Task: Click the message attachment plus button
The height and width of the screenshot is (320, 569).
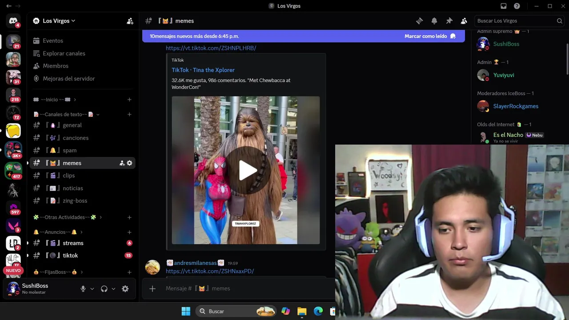Action: pyautogui.click(x=152, y=288)
